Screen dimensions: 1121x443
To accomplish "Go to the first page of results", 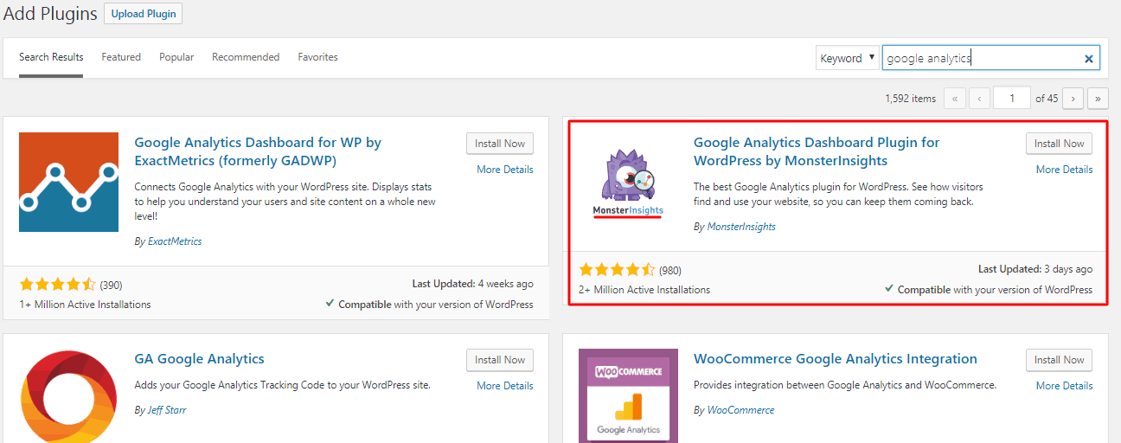I will point(955,99).
